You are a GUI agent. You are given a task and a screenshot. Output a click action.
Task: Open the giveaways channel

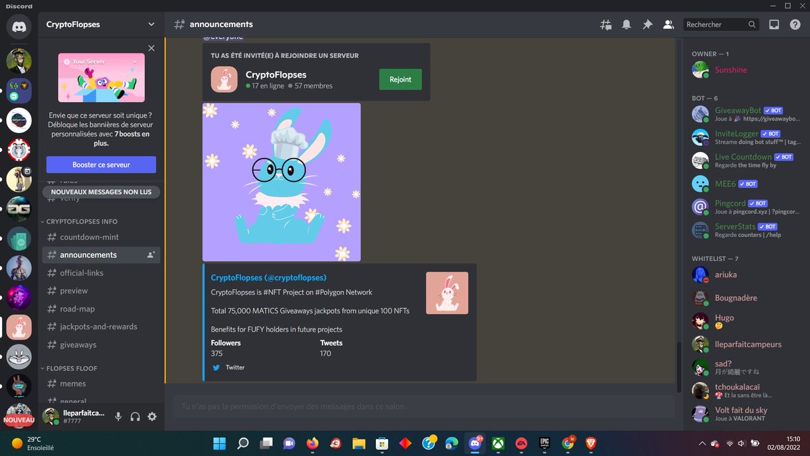click(x=101, y=345)
